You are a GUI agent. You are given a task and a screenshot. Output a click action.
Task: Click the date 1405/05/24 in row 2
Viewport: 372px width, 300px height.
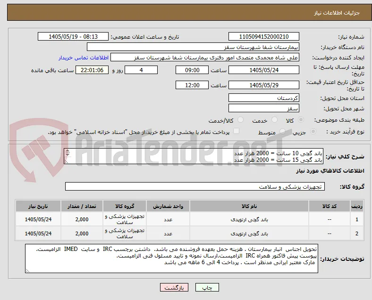point(38,233)
